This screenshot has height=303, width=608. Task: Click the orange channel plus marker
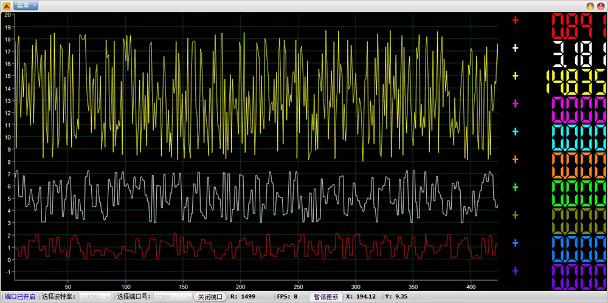516,160
